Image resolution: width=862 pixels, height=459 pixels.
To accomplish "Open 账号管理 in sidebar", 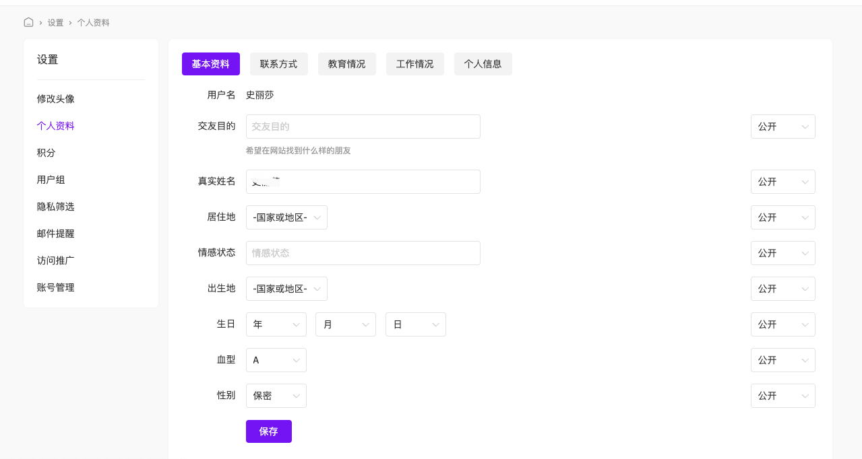I will click(x=55, y=287).
